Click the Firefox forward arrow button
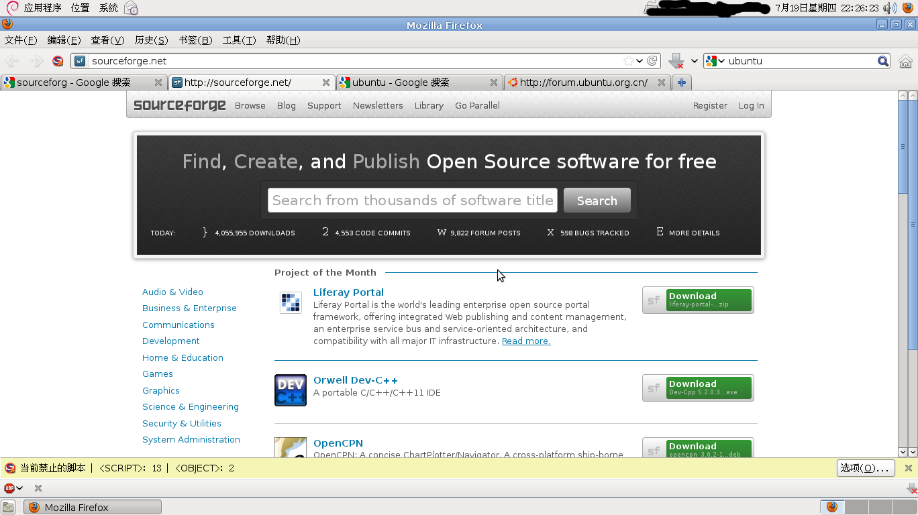Image resolution: width=918 pixels, height=515 pixels. [36, 61]
